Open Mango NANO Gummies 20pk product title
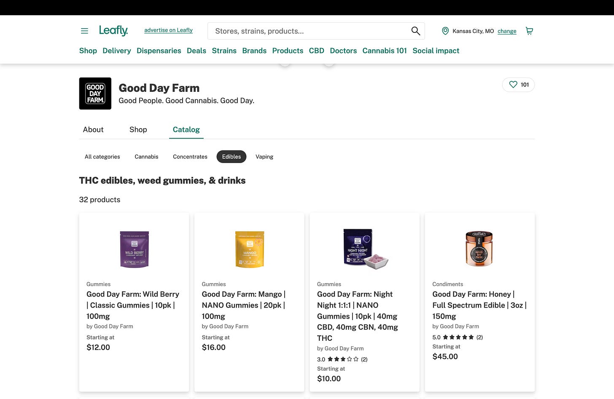This screenshot has height=399, width=614. (244, 305)
